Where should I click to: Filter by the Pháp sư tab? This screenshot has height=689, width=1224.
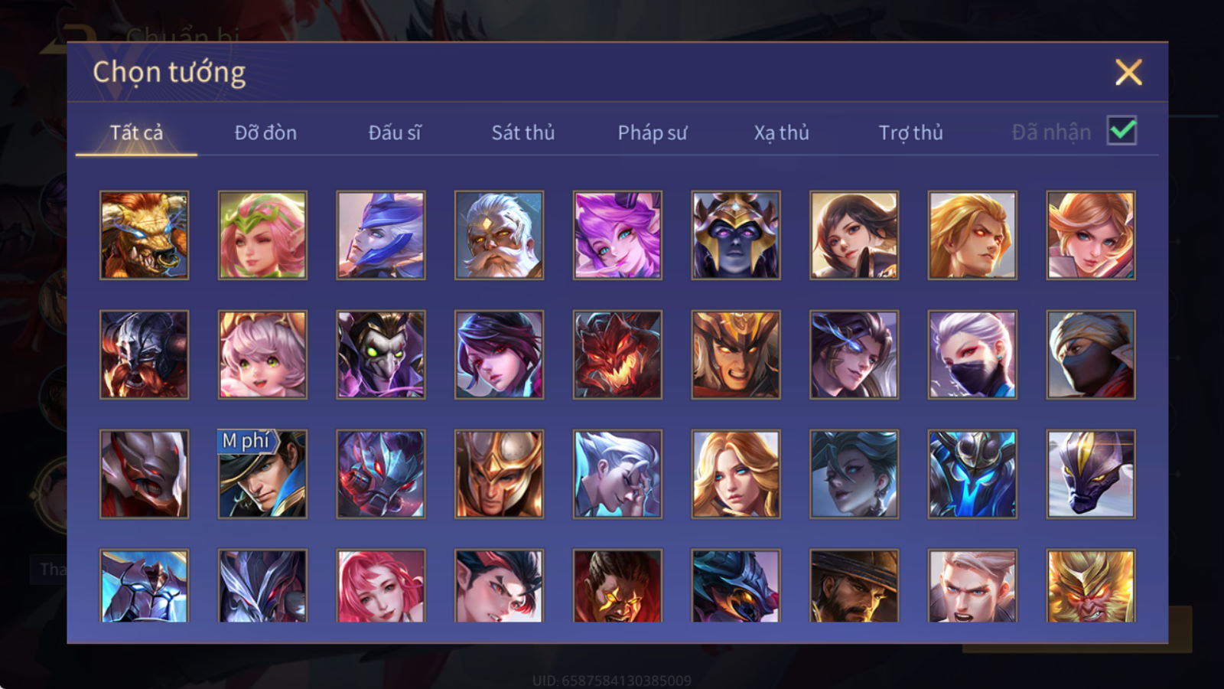[x=653, y=132]
